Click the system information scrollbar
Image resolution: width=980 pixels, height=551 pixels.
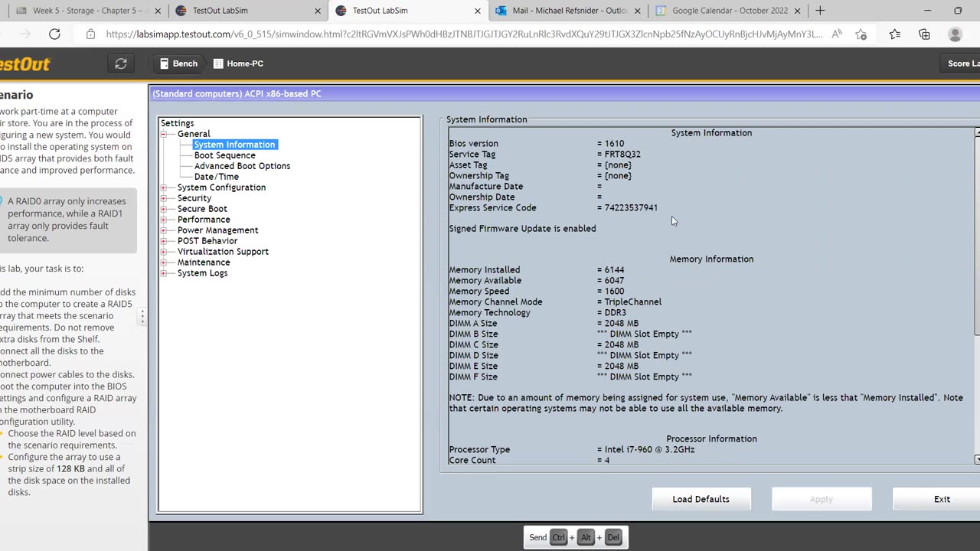tap(977, 236)
